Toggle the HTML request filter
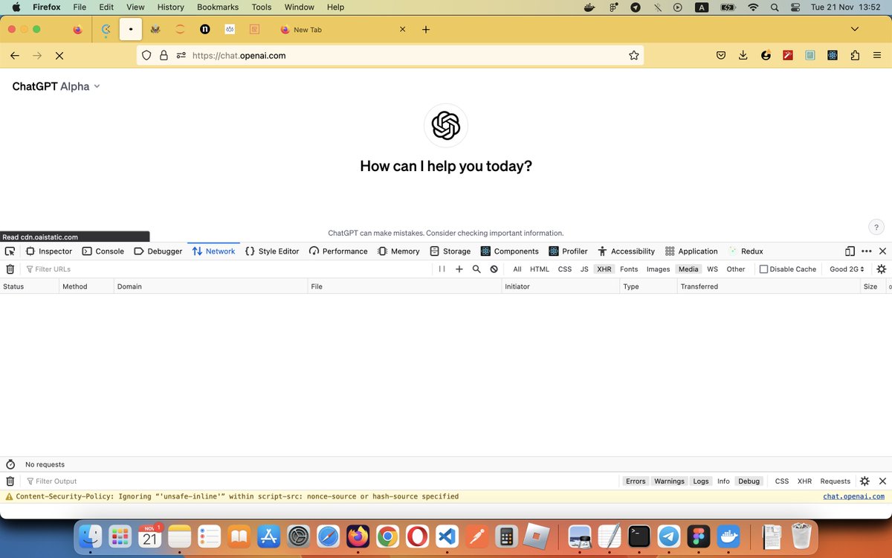Screen dimensions: 892x558 [540, 269]
